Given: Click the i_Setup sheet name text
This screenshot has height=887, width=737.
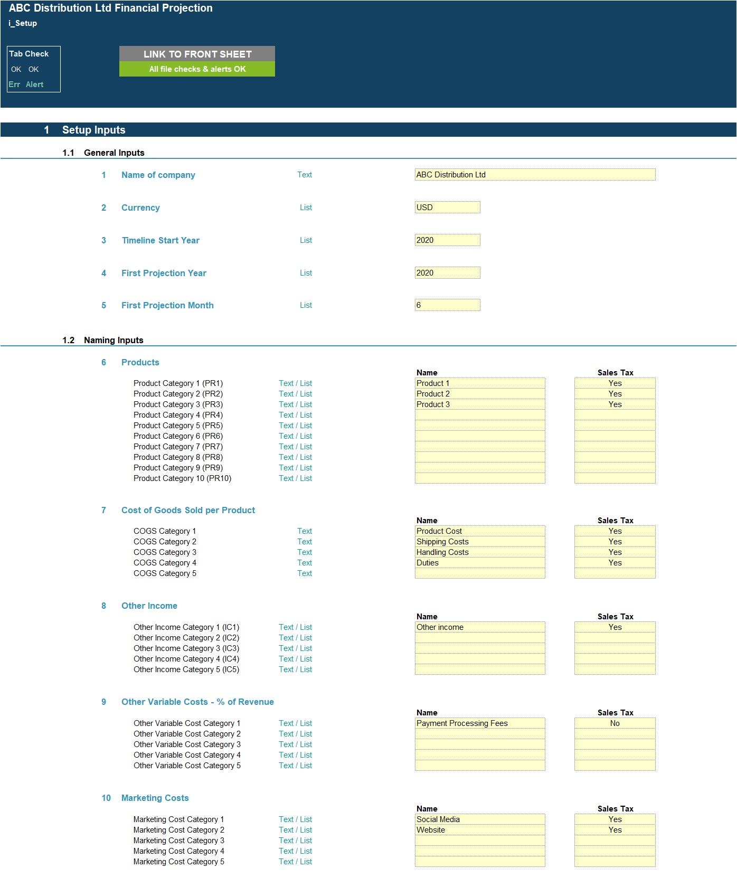Looking at the screenshot, I should click(23, 23).
